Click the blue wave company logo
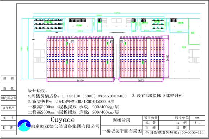This screenshot has height=139, width=209. click(x=24, y=125)
